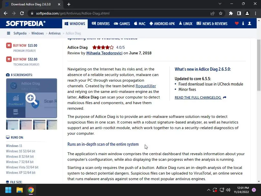The width and height of the screenshot is (261, 196).
Task: Open News & Reviews section
Action: [212, 24]
